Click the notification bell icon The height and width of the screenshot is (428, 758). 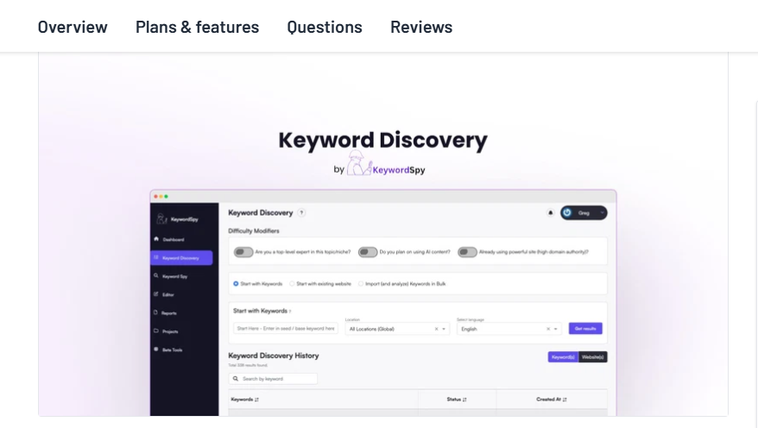pyautogui.click(x=550, y=212)
